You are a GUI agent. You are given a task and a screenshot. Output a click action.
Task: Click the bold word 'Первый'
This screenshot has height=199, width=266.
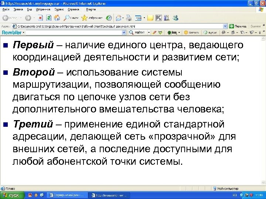33,45
